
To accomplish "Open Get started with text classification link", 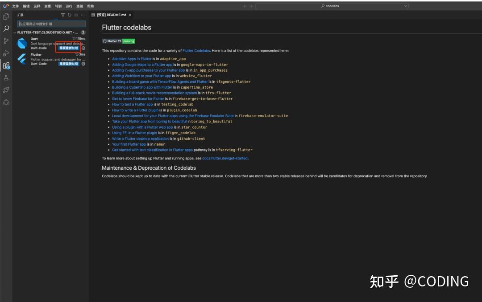I will (x=153, y=150).
